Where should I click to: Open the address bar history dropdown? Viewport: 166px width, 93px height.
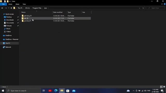click(140, 8)
